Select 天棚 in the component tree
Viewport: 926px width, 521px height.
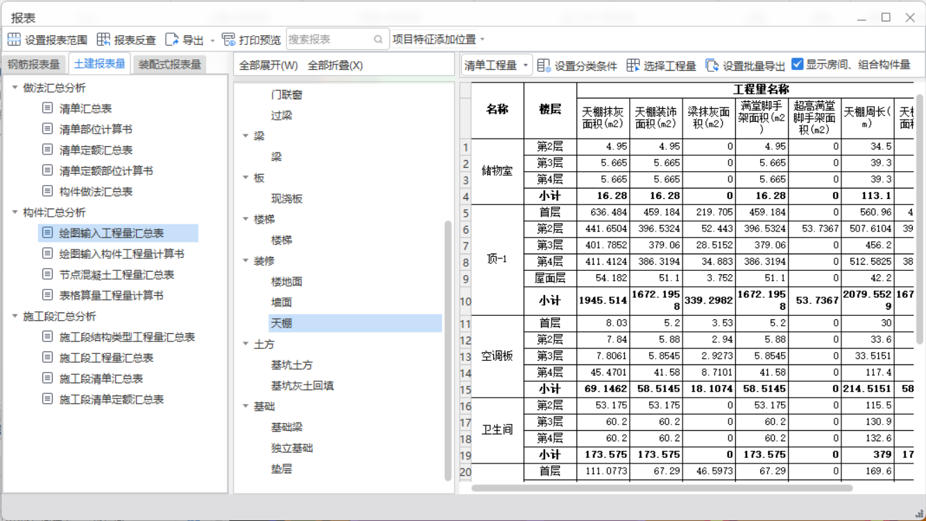tap(355, 323)
